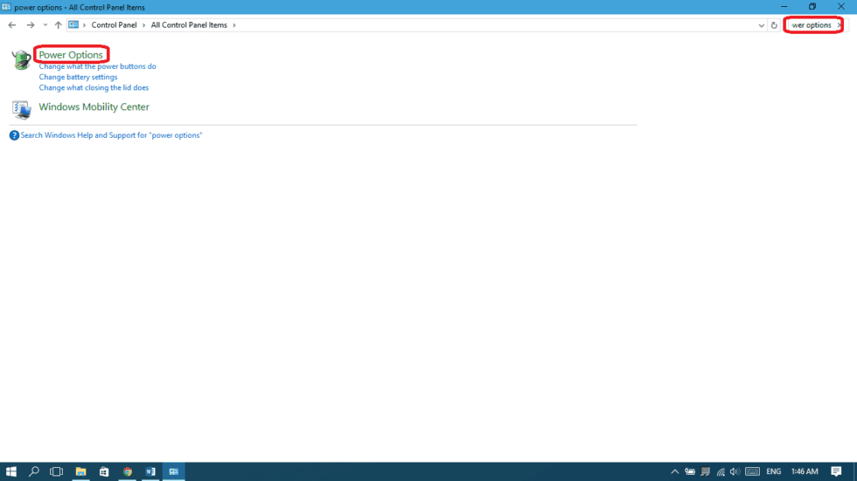Open Change what the power buttons do
857x481 pixels.
click(97, 66)
